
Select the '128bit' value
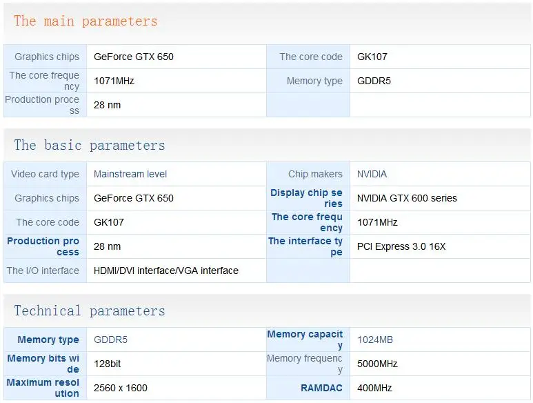(107, 364)
